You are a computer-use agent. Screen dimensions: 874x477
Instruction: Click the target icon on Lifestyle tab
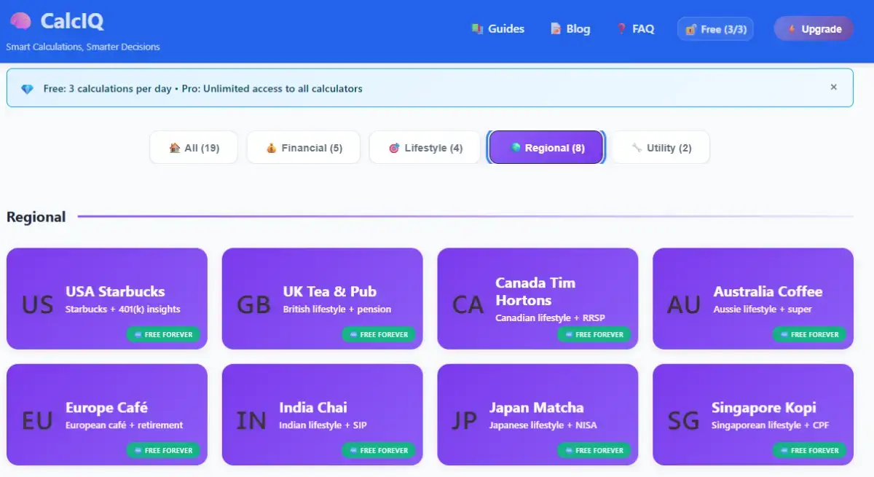click(x=394, y=148)
